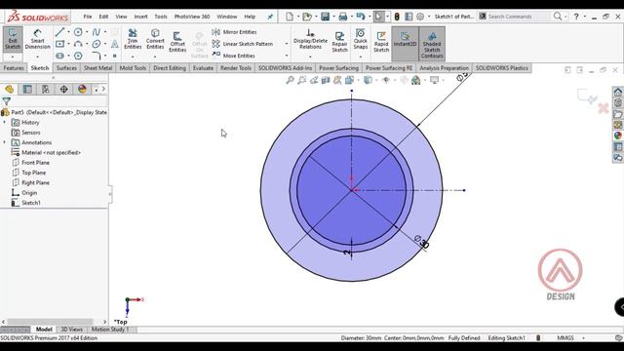Switch to SOLIDWORKS Plastics tab
Image resolution: width=624 pixels, height=351 pixels.
click(x=501, y=68)
